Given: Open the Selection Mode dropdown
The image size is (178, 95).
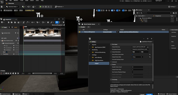Looking at the screenshot, I should coord(12,7).
